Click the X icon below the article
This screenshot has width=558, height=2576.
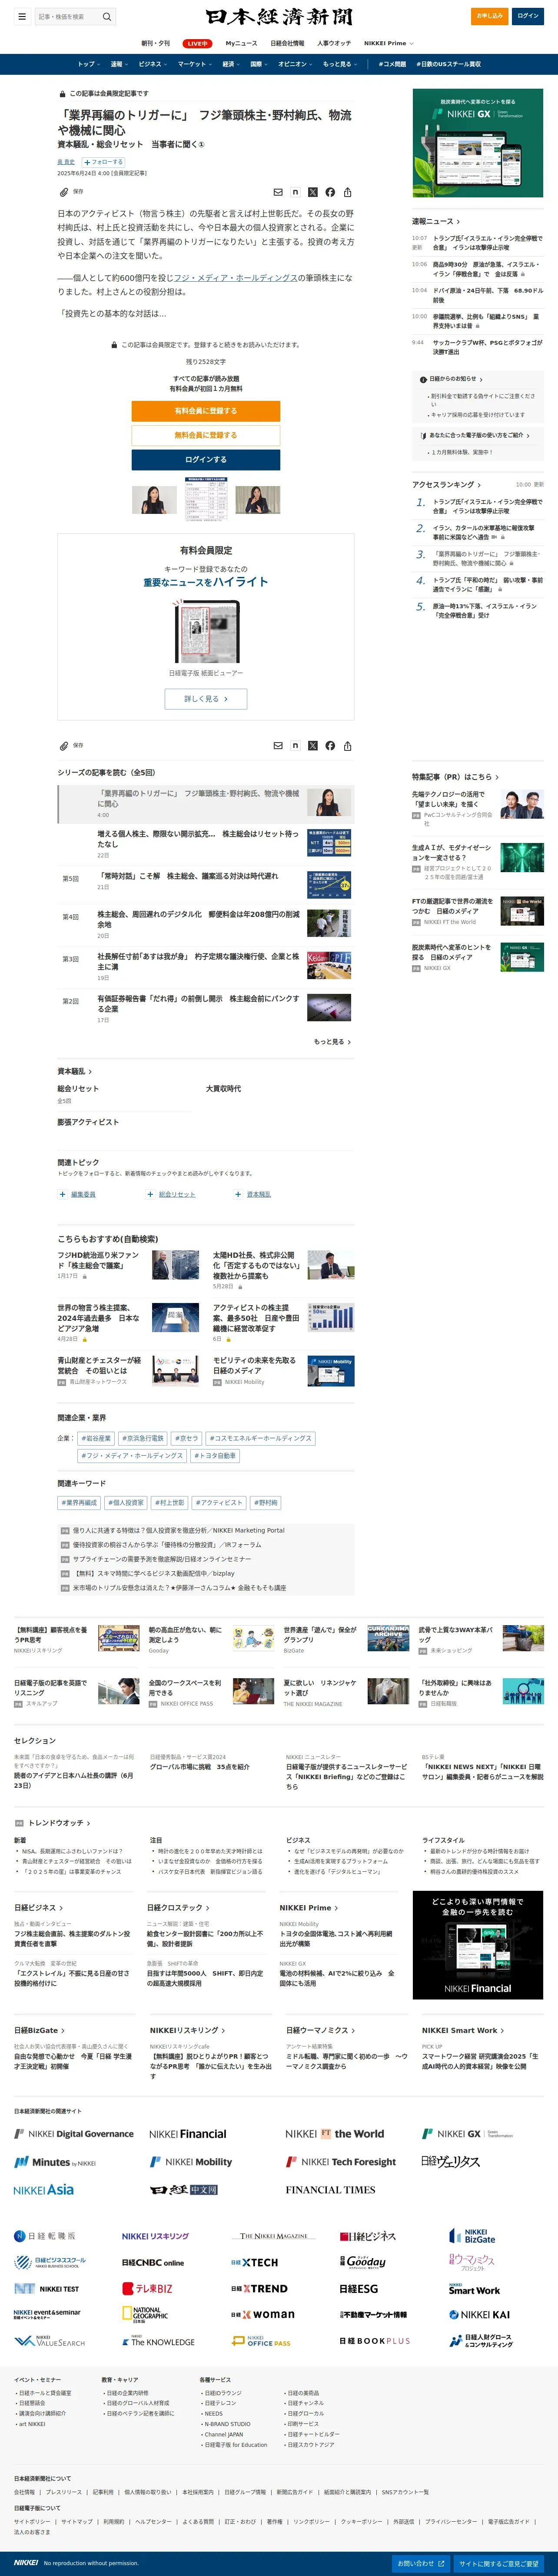tap(312, 746)
